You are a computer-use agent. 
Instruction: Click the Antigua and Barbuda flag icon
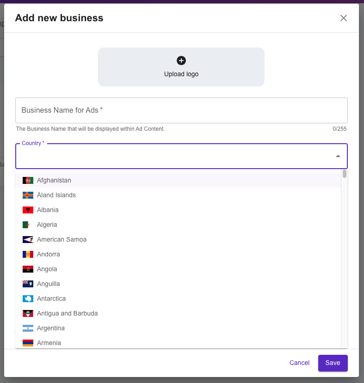(x=28, y=313)
